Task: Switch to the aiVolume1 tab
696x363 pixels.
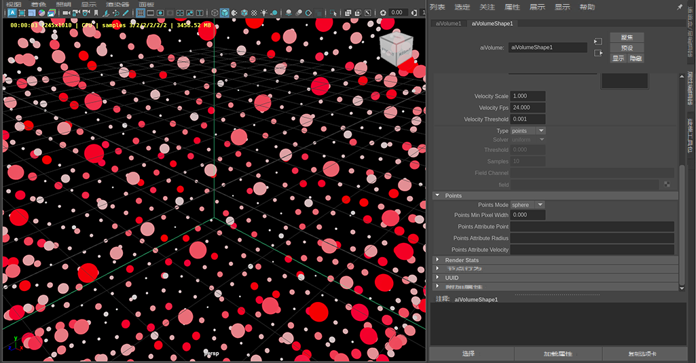Action: pyautogui.click(x=448, y=24)
